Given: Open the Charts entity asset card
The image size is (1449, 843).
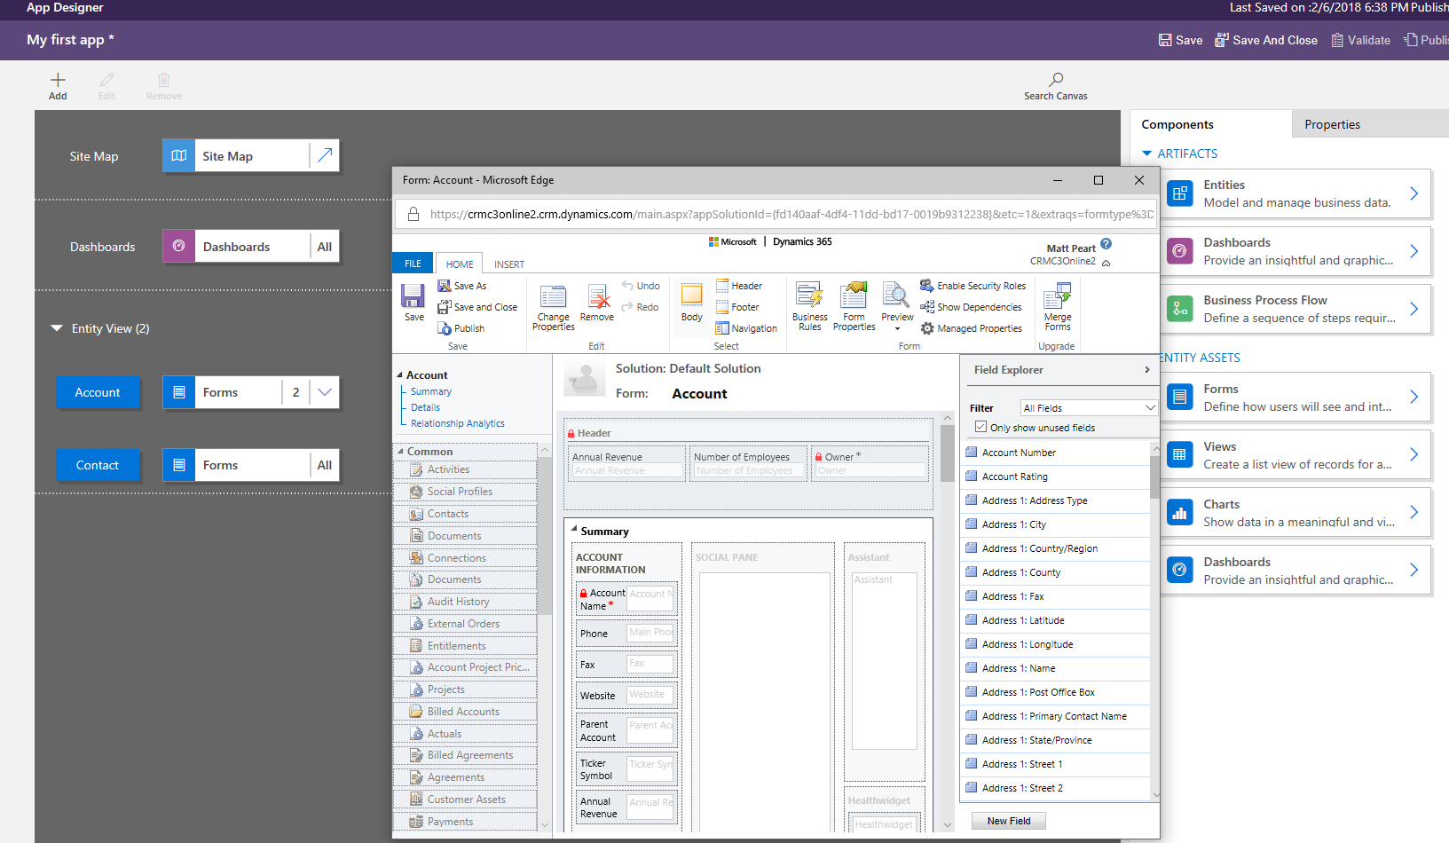Looking at the screenshot, I should click(x=1295, y=512).
